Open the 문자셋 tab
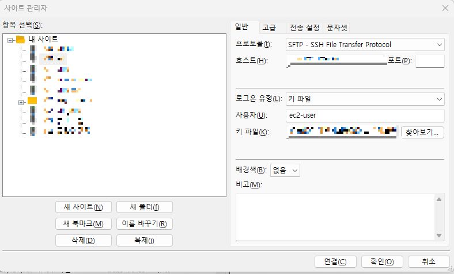Image resolution: width=454 pixels, height=274 pixels. [x=336, y=28]
